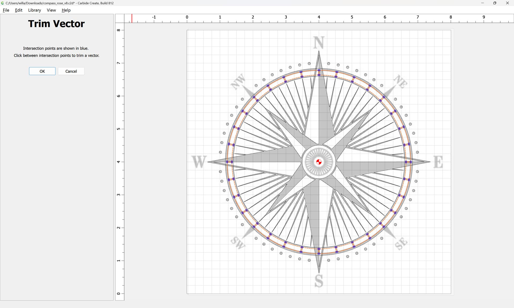
Task: Click the red marker on the horizontal ruler
Action: (132, 18)
